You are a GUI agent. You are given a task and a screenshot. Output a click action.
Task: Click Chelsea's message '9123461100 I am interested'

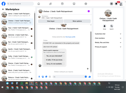click(61, 43)
